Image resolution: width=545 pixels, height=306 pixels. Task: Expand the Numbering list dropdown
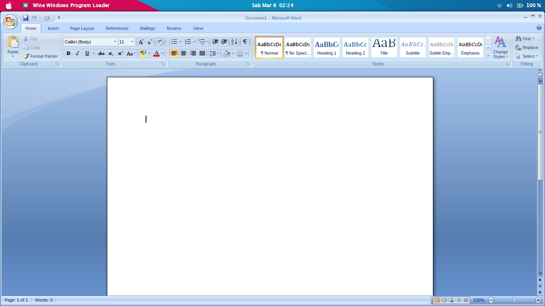pyautogui.click(x=194, y=42)
